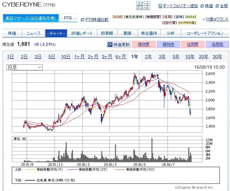Click the popup window icon beside 全板 link
This screenshot has height=191, width=230.
217,6
